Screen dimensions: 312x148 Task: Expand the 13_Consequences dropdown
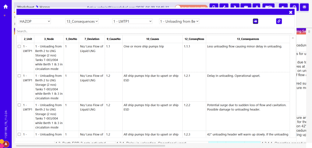(x=82, y=21)
